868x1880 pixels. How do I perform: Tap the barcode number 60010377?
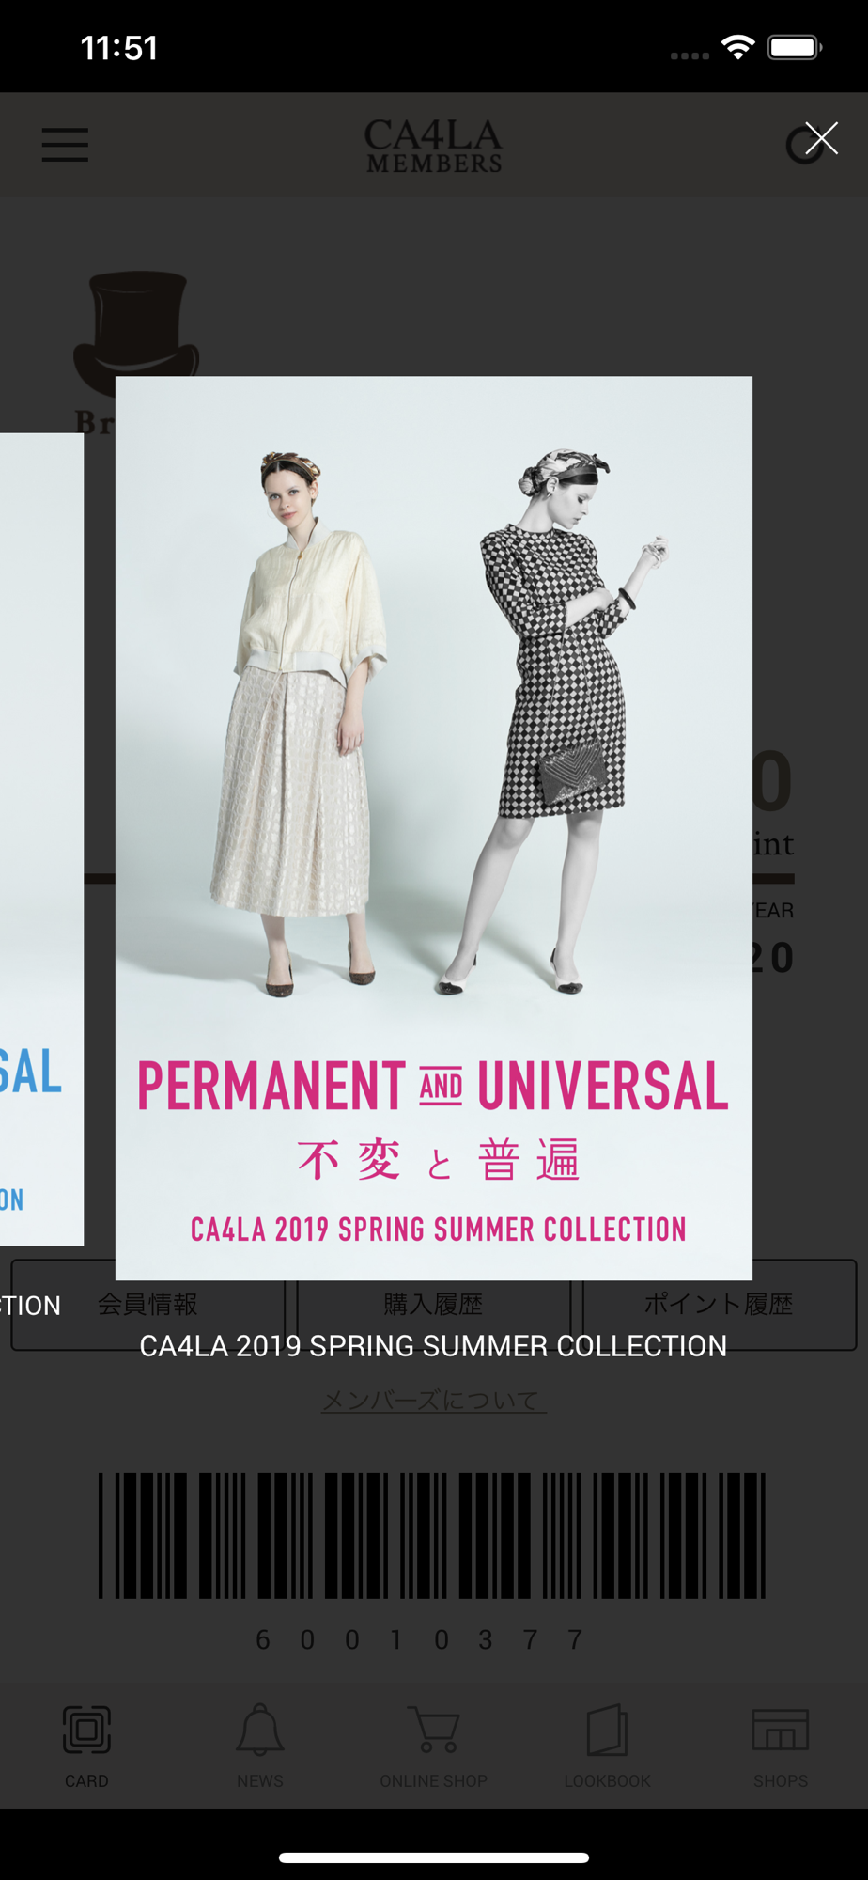[419, 1640]
